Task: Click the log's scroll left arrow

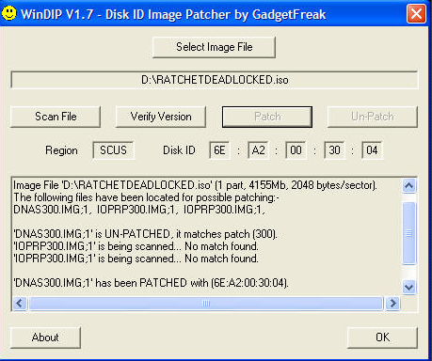Action: pos(20,303)
